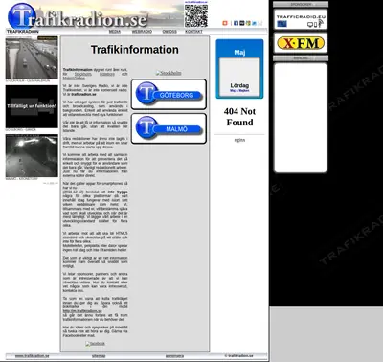Click the Trafikinformation page heading
383x362 pixels.
[x=135, y=50]
